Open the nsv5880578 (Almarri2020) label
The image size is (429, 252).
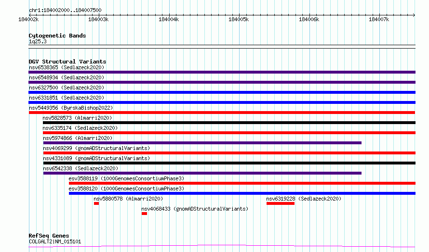pyautogui.click(x=128, y=199)
